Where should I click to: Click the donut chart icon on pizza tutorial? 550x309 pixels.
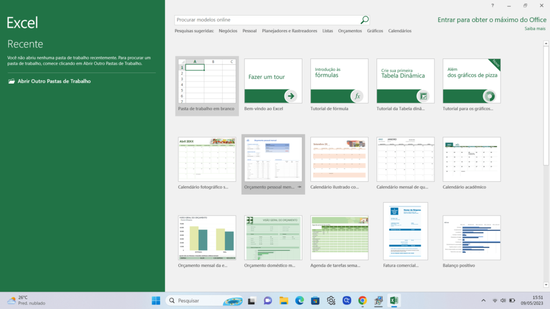tap(489, 96)
